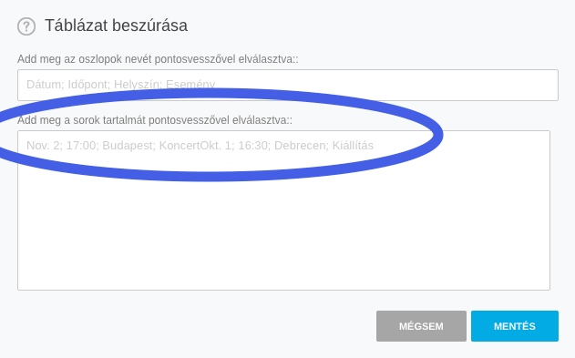
Task: Open help beside Táblázat beszúrása title
Action: point(26,26)
